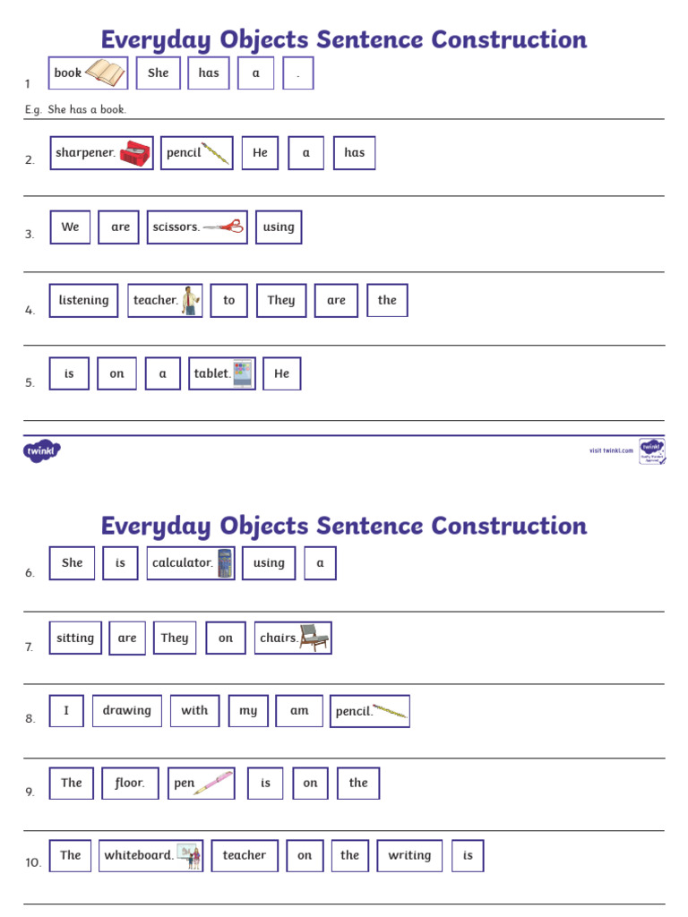Click the 'floor.' word card

[x=130, y=783]
